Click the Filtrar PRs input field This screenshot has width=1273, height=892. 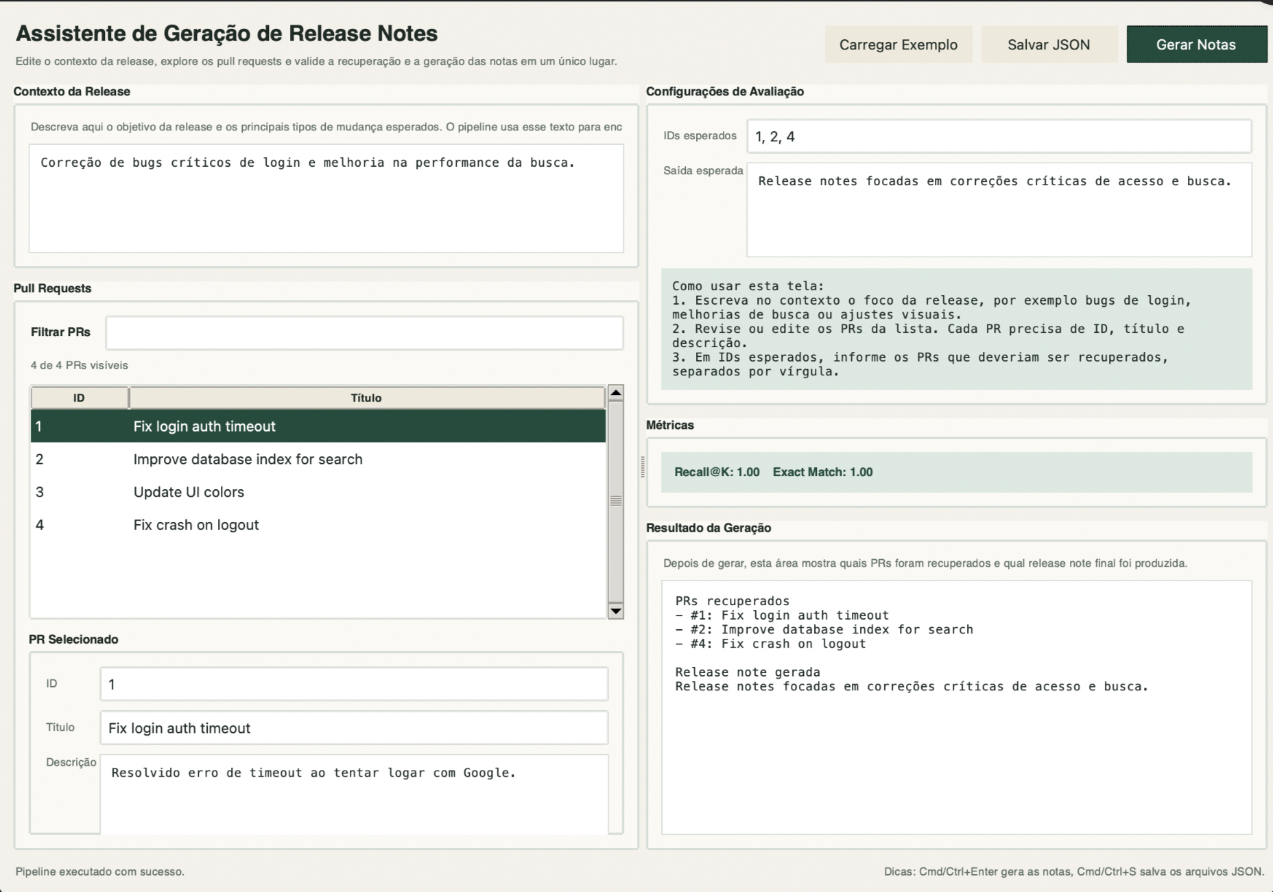(x=364, y=333)
